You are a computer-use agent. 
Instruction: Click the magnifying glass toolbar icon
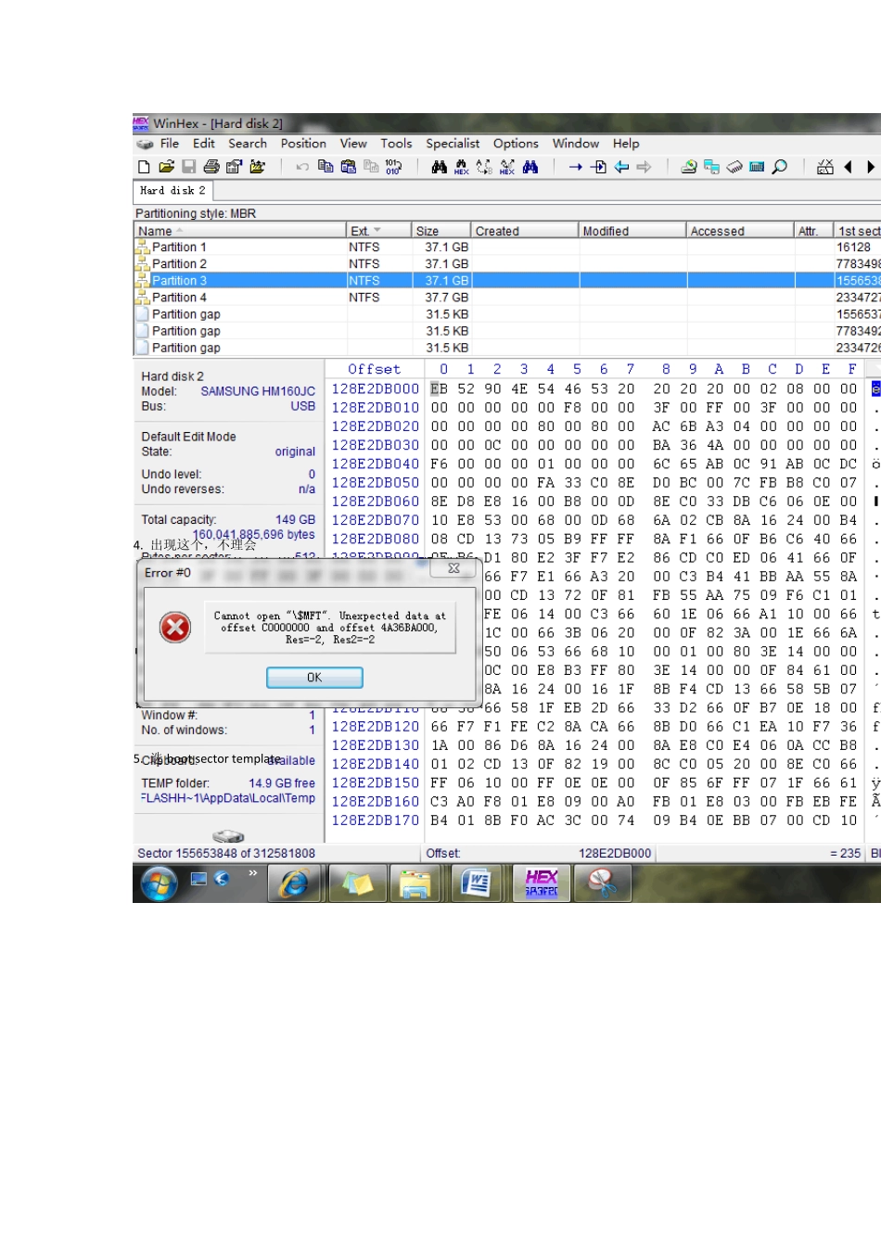click(780, 167)
